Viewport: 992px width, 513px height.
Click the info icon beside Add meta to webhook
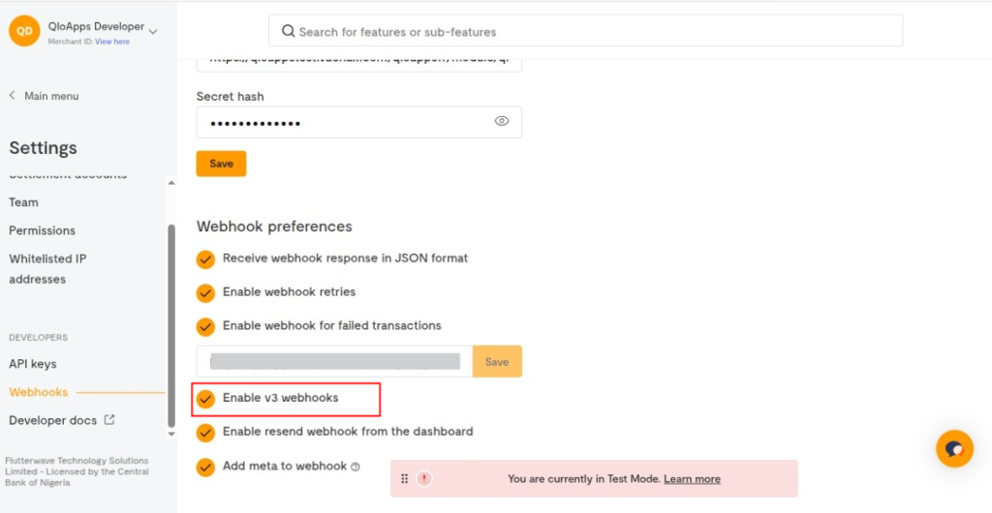click(356, 467)
